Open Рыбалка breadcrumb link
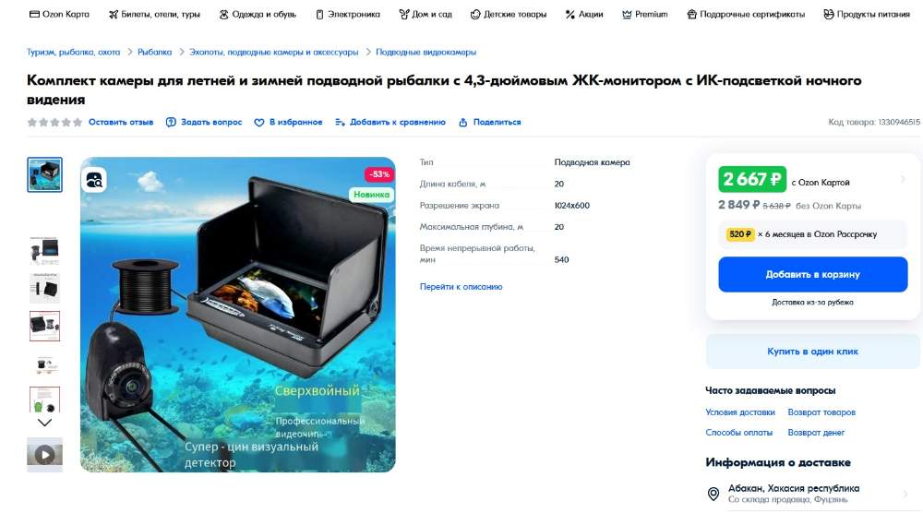This screenshot has height=513, width=923. point(155,52)
